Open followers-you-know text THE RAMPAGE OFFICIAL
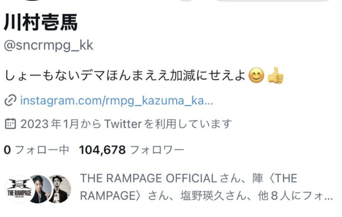The width and height of the screenshot is (342, 217). coord(148,178)
